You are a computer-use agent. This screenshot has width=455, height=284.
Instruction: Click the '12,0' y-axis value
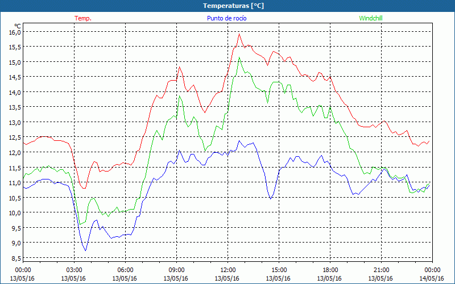[x=15, y=153]
